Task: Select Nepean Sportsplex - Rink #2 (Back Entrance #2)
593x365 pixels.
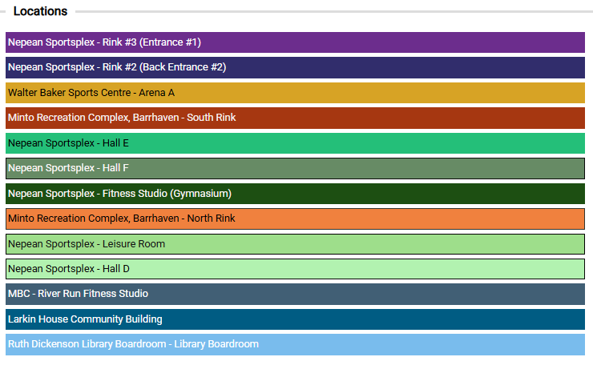Action: pos(295,67)
